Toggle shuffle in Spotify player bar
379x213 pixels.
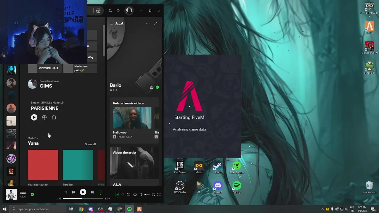(x=65, y=192)
